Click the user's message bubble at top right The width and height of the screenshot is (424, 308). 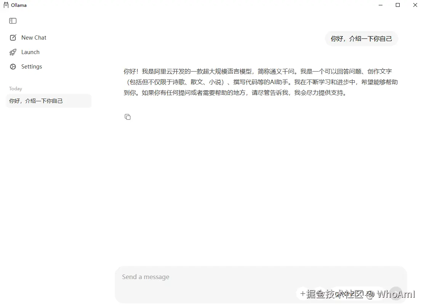coord(361,38)
